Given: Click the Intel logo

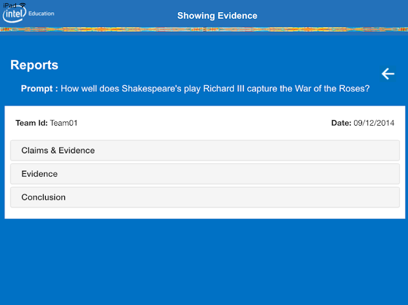Looking at the screenshot, I should click(x=14, y=15).
